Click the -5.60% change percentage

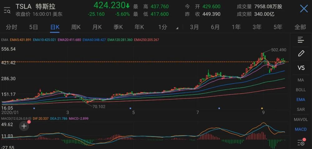point(122,14)
